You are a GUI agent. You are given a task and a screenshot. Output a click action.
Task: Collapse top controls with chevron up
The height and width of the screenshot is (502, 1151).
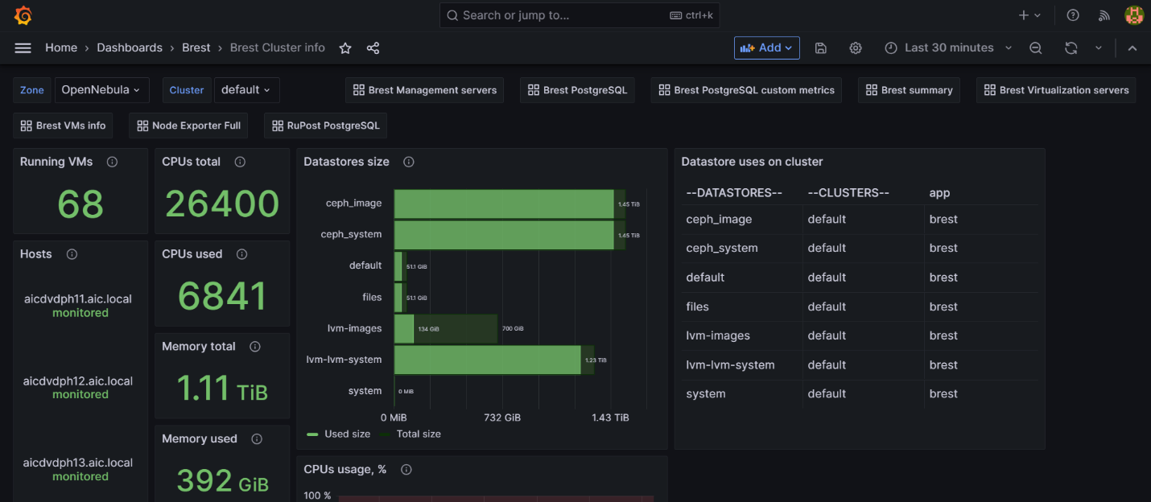click(x=1132, y=48)
